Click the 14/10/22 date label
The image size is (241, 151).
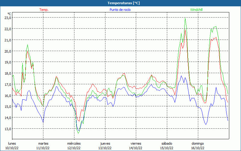coord(136,148)
